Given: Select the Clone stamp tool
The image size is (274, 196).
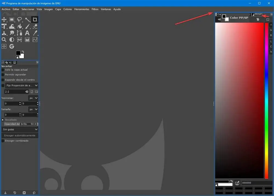Looking at the screenshot, I should coord(4,33).
